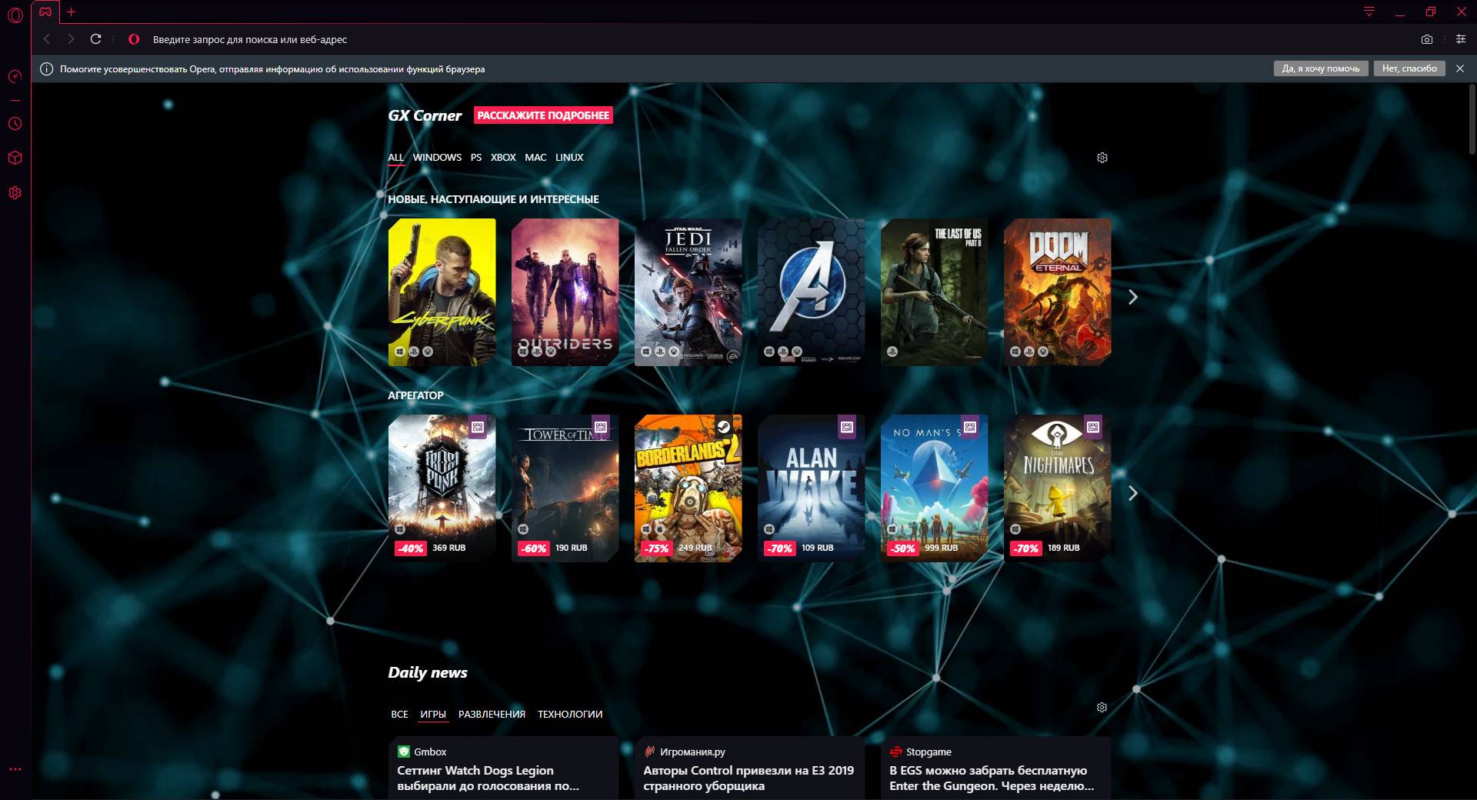Image resolution: width=1477 pixels, height=800 pixels.
Task: Close the info notification bar
Action: click(1460, 68)
